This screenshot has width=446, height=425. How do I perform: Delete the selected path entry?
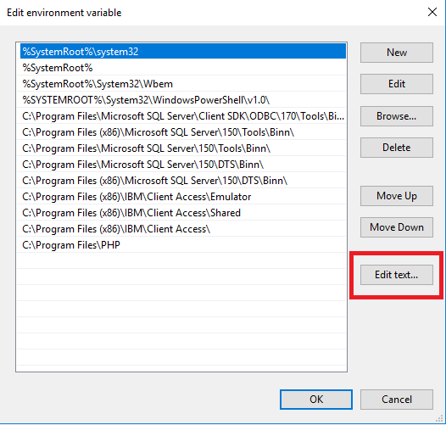coord(397,148)
